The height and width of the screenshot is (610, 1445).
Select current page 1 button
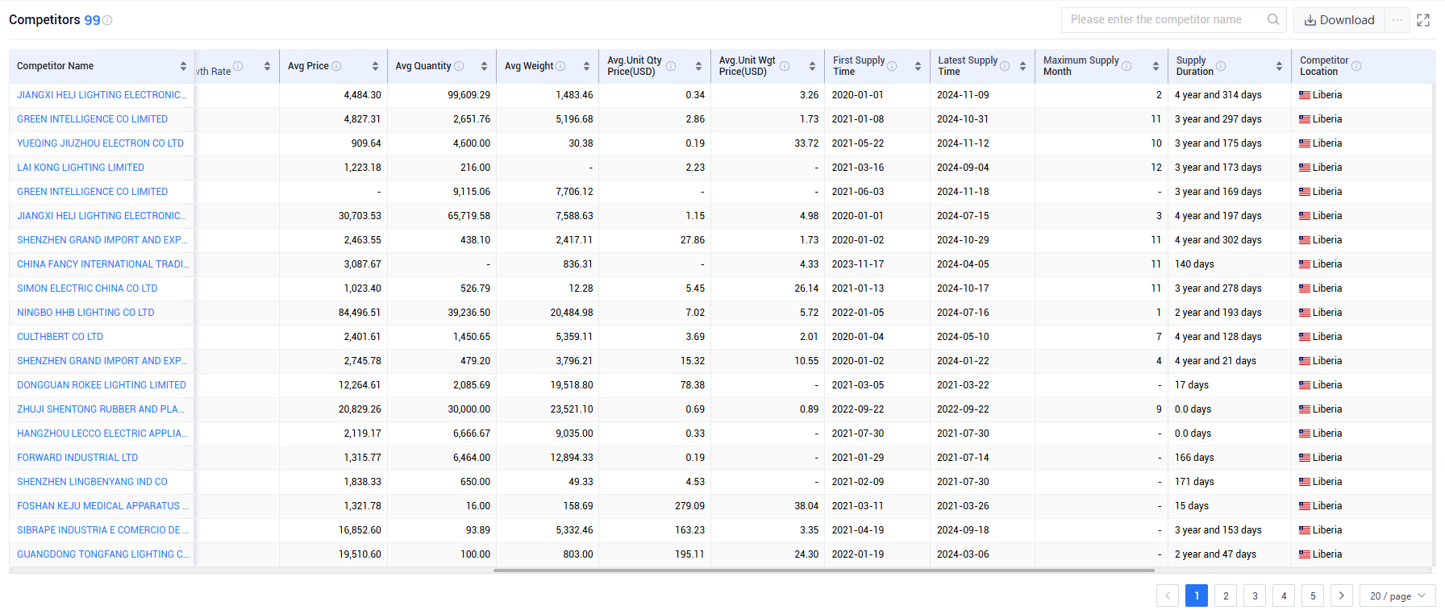[1197, 595]
